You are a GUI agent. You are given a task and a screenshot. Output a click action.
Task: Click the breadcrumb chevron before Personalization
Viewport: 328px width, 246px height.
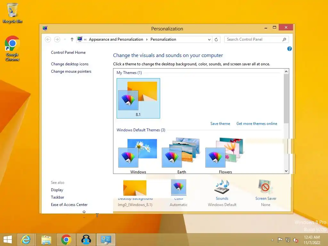(147, 39)
